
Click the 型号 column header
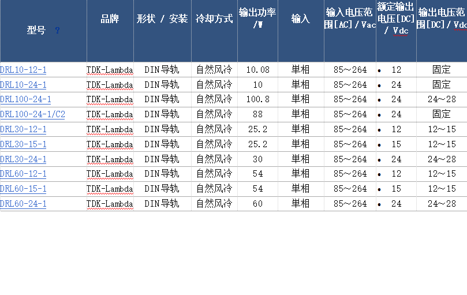pyautogui.click(x=36, y=31)
